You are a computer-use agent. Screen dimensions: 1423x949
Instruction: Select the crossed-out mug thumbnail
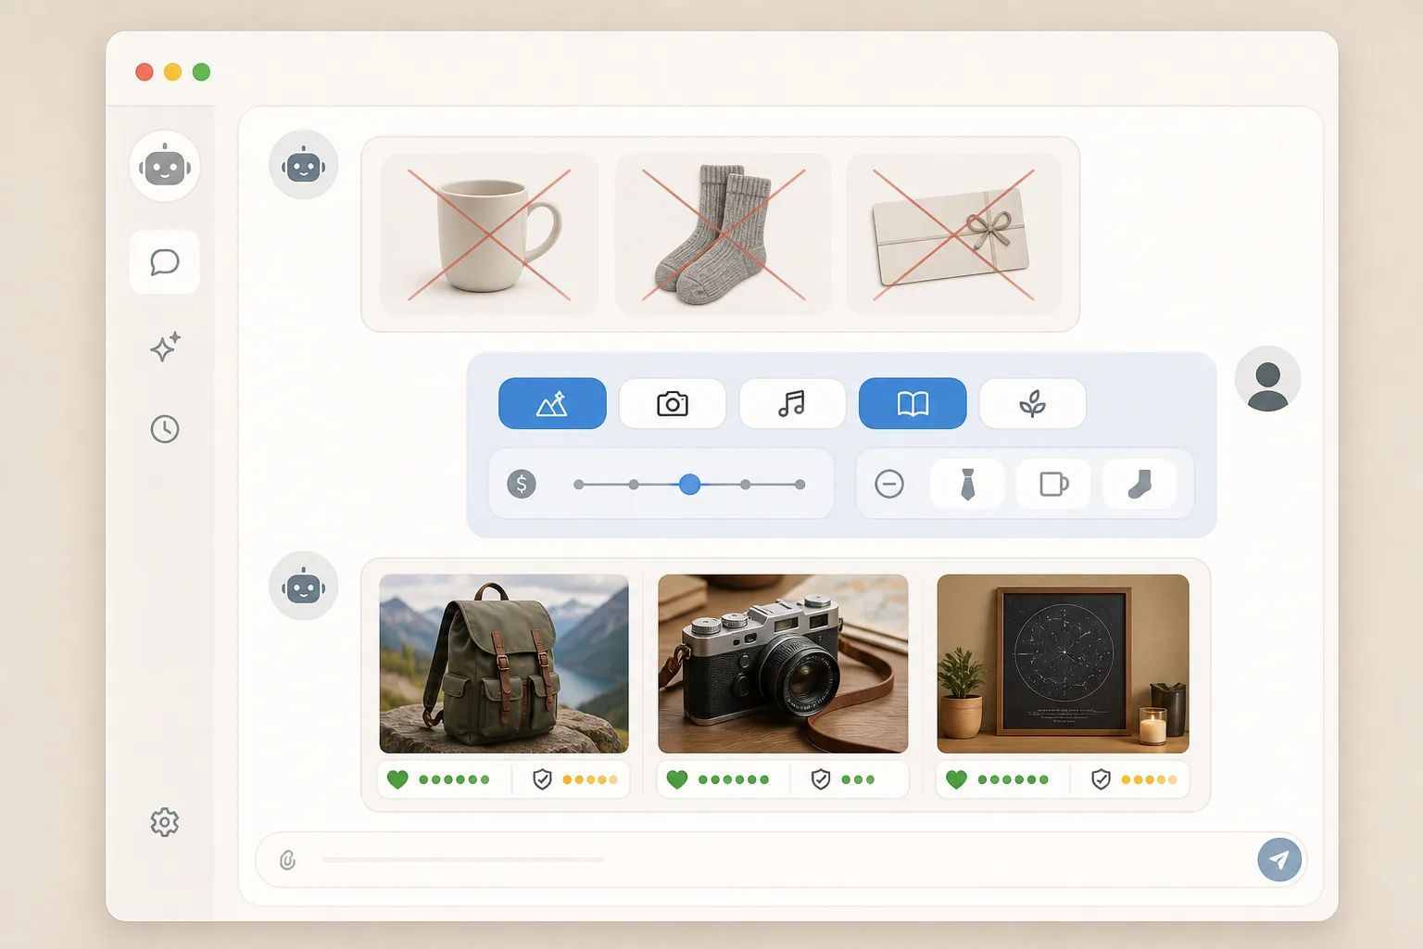tap(489, 234)
